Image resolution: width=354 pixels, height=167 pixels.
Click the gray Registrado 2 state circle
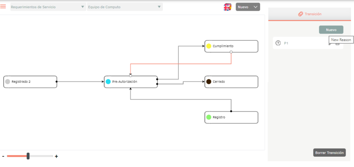click(x=8, y=82)
